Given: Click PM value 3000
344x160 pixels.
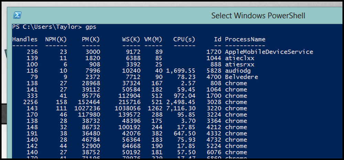Looking at the screenshot, I should point(93,52).
